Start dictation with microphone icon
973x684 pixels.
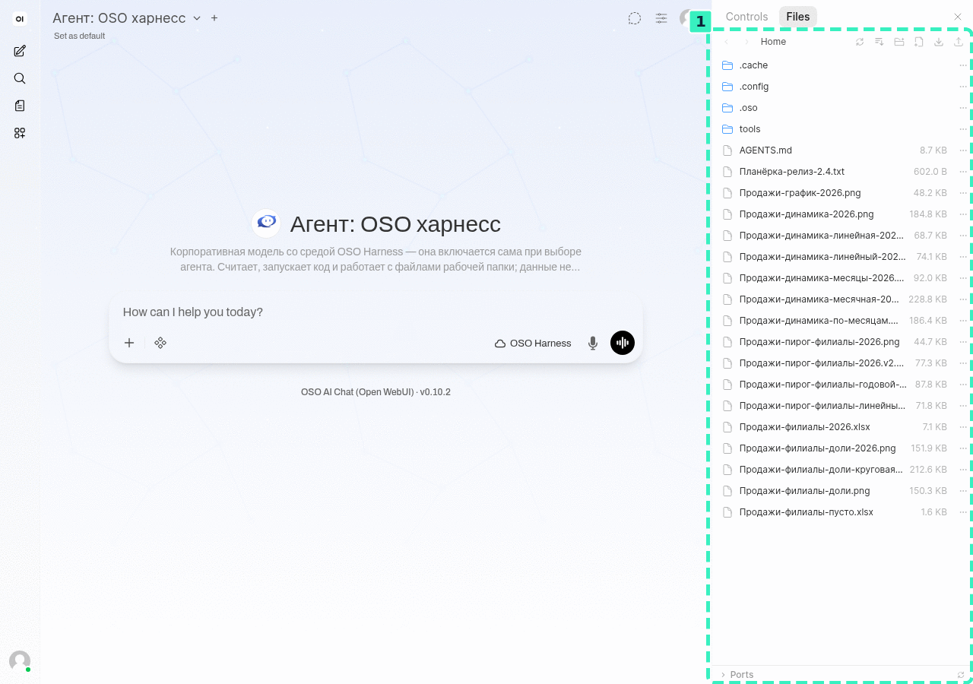pyautogui.click(x=593, y=343)
